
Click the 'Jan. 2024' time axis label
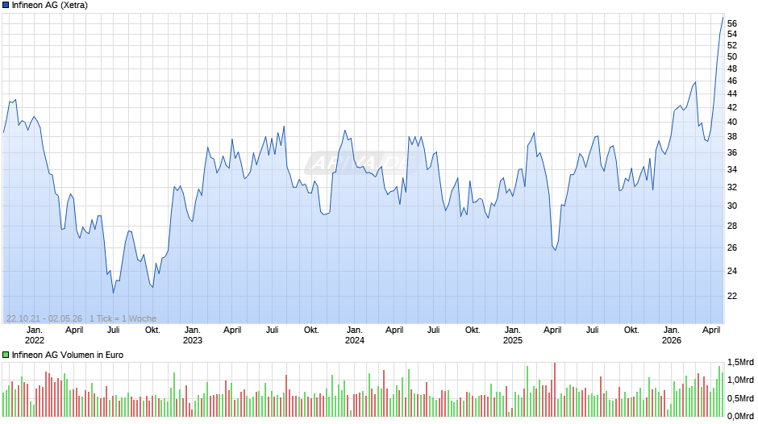coord(354,335)
